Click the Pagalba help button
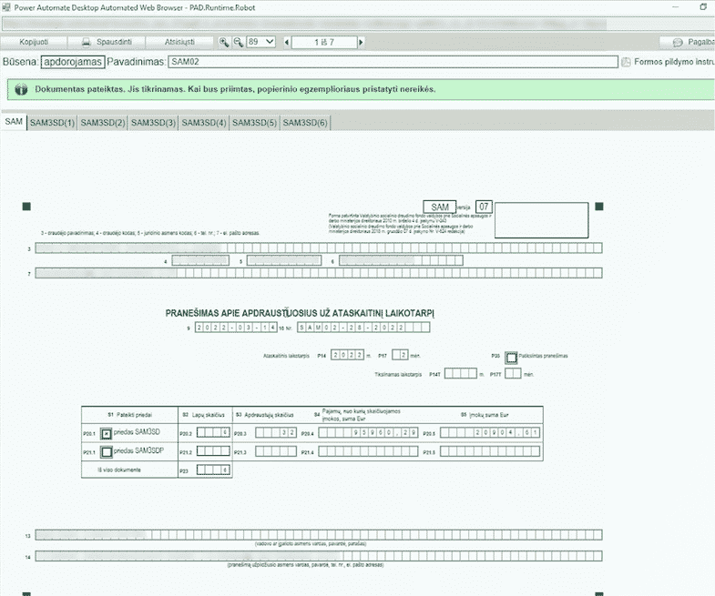The image size is (715, 596). (x=689, y=43)
